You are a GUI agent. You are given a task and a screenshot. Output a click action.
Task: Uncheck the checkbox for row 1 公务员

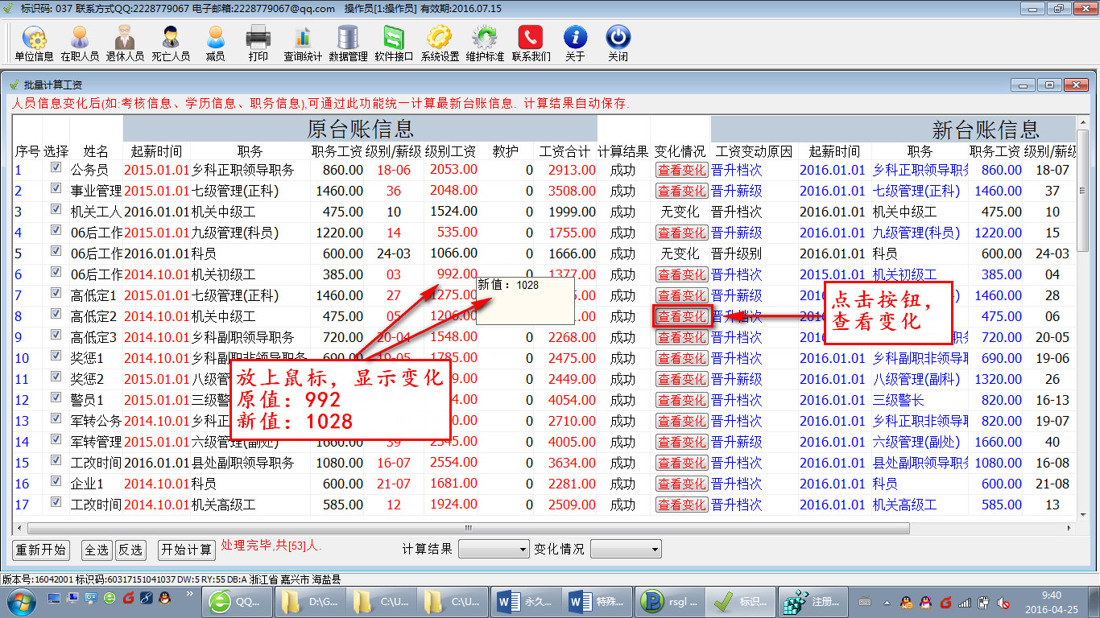pyautogui.click(x=56, y=168)
